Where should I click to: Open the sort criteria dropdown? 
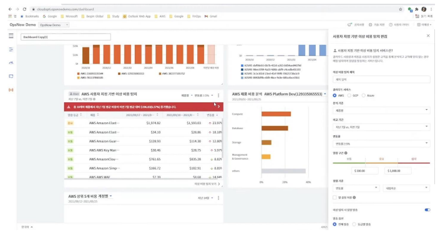[356, 188]
